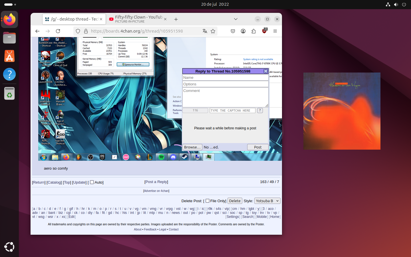
Task: Open the wsg board link
Action: pyautogui.click(x=41, y=217)
